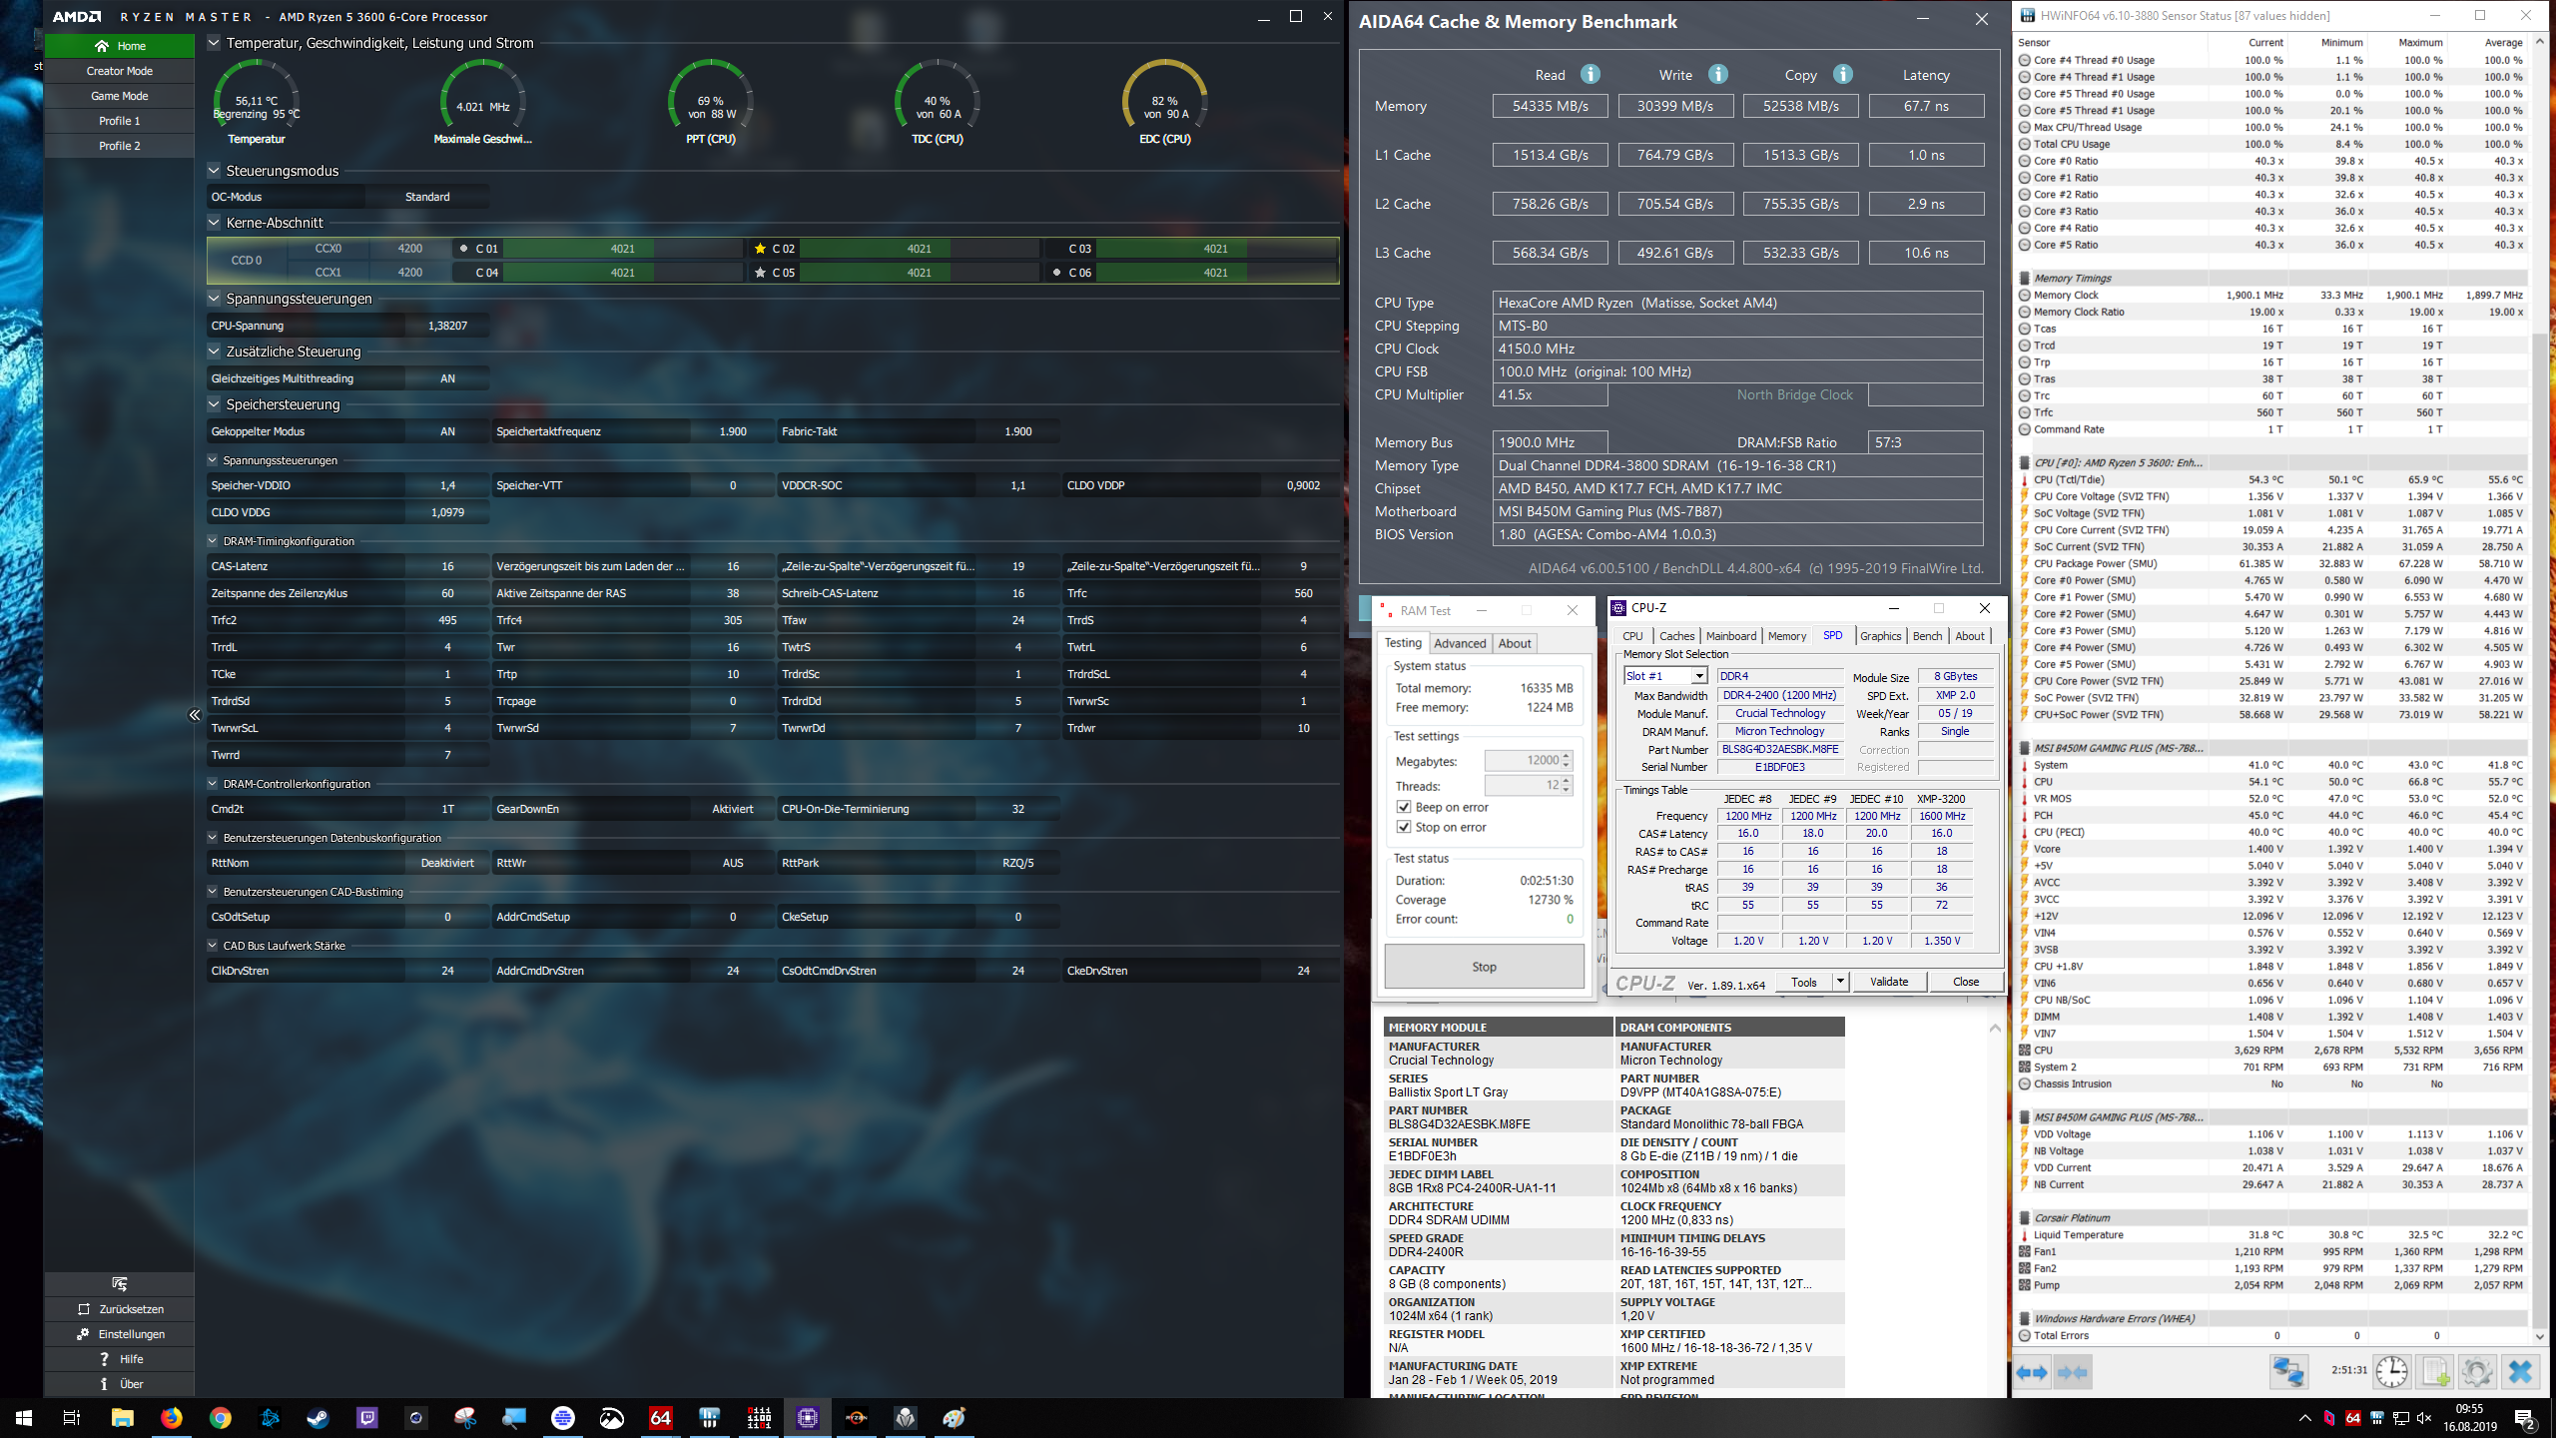Viewport: 2556px width, 1438px height.
Task: Collapse the Spannungssteuerungen section chevron
Action: (x=214, y=299)
